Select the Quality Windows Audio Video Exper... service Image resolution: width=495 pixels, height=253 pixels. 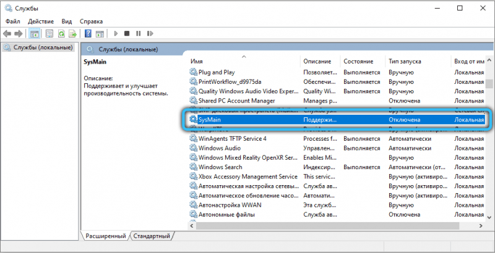coord(249,91)
